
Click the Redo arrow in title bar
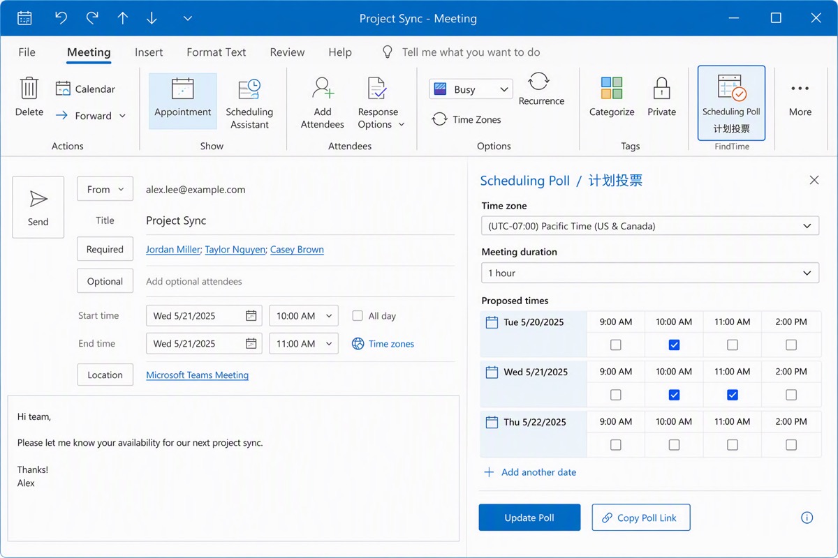92,18
